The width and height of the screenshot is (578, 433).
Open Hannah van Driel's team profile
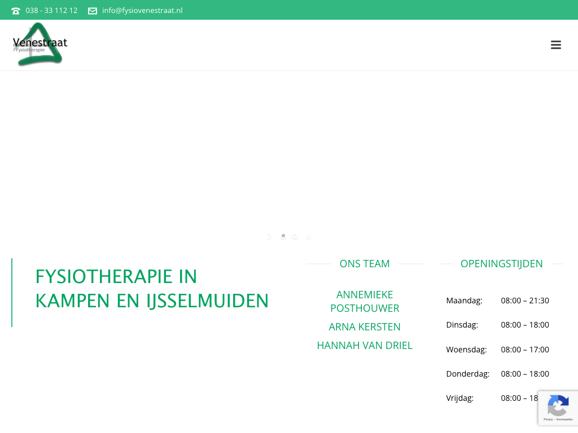pos(365,346)
